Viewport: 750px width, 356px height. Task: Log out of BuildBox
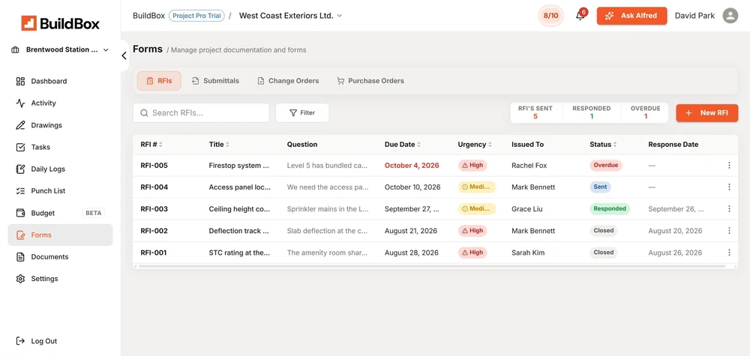pyautogui.click(x=36, y=341)
